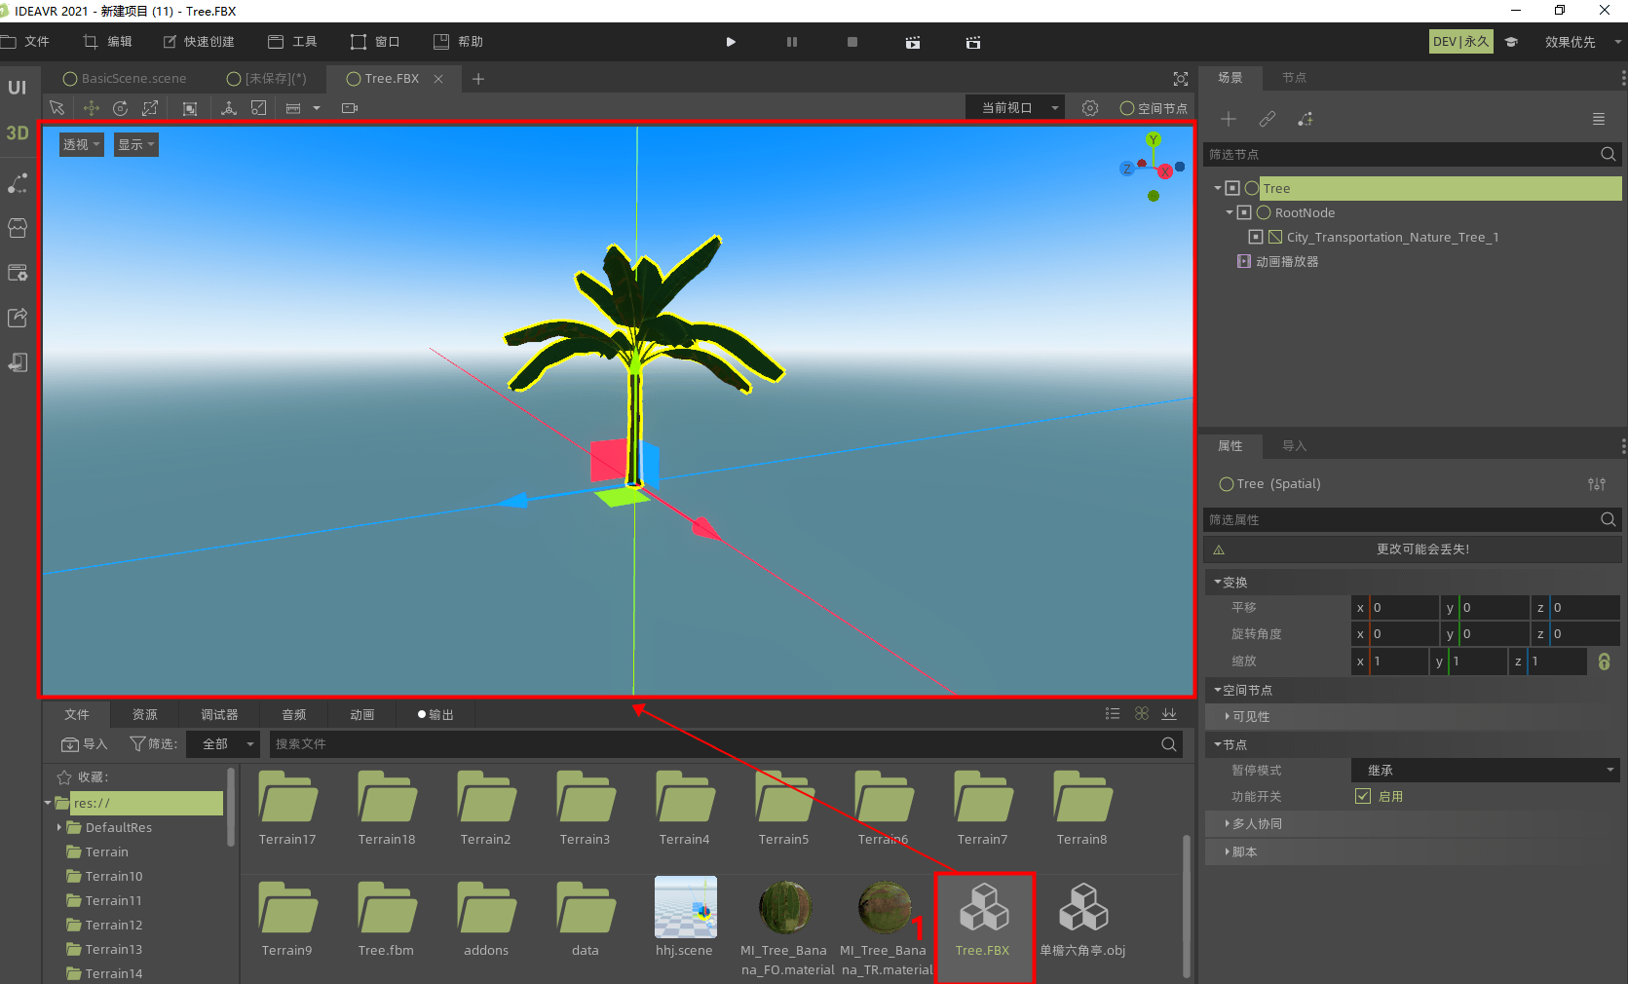Click the learning cap icon in top bar
The image size is (1628, 984).
[x=1511, y=42]
